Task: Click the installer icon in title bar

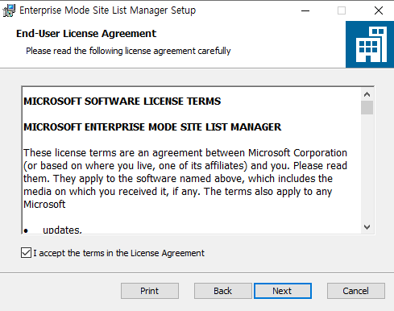Action: [x=9, y=10]
